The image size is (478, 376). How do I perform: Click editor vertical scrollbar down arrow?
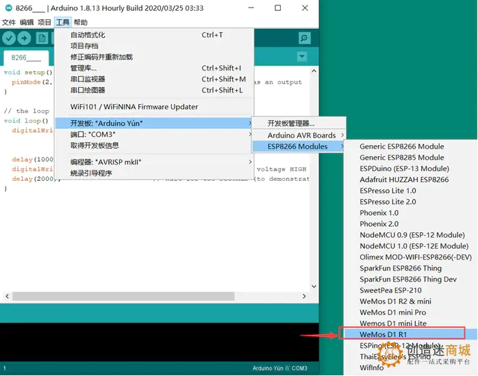pyautogui.click(x=314, y=286)
